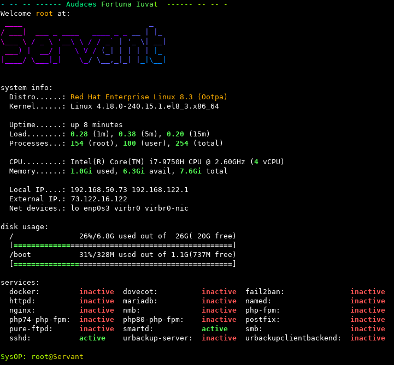Click the 'up 8 minutes' uptime value
Viewport: 394px width, 365px height.
pos(97,125)
